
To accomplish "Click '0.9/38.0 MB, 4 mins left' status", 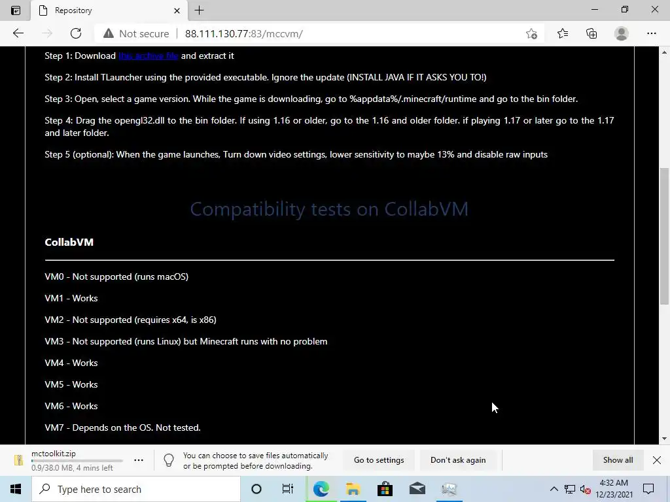I will 72,468.
